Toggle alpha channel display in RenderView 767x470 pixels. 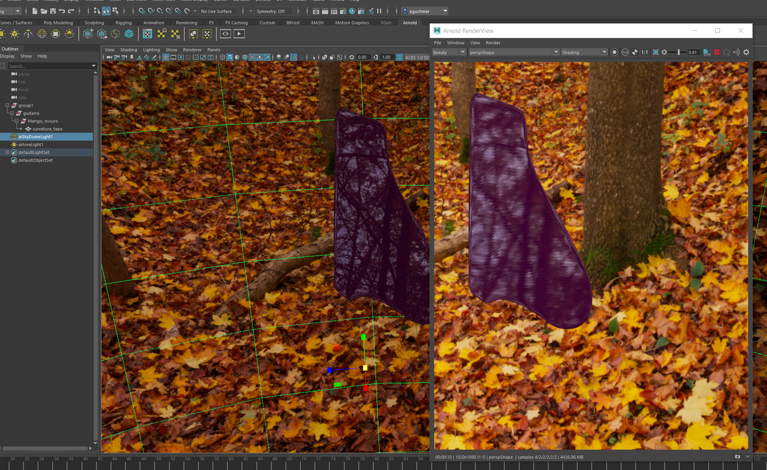[635, 52]
